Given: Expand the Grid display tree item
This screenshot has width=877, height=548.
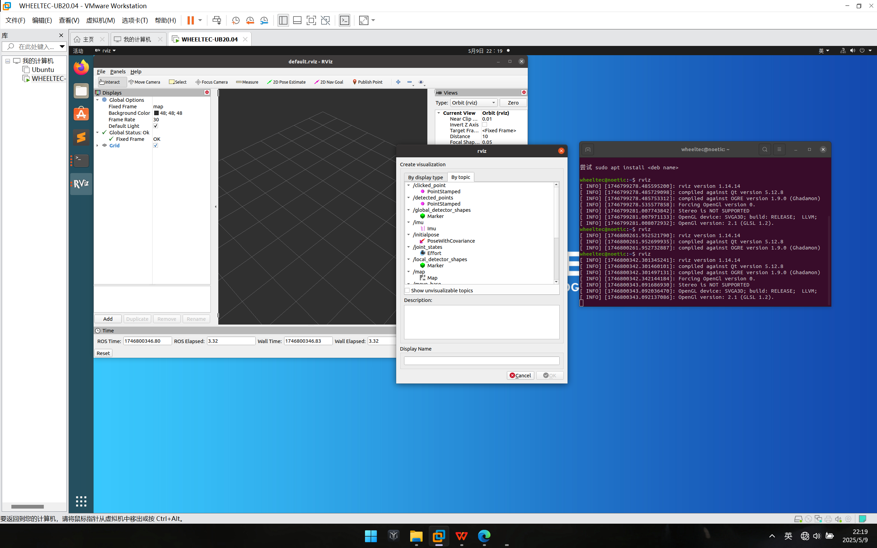Looking at the screenshot, I should click(x=97, y=145).
